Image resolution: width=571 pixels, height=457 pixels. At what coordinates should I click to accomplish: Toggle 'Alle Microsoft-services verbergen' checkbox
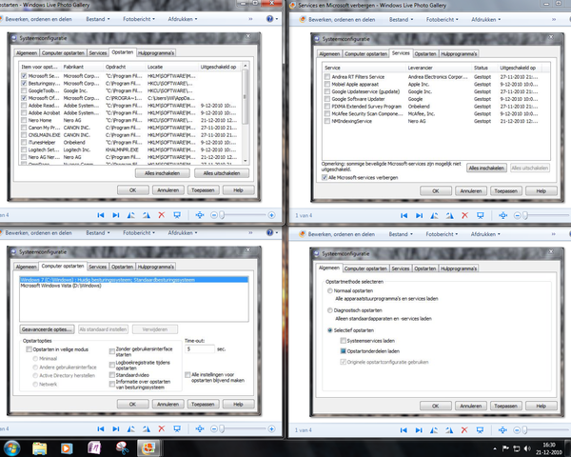[x=325, y=177]
